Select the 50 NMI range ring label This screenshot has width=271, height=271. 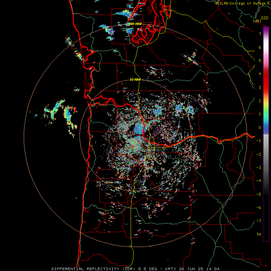coord(135,79)
